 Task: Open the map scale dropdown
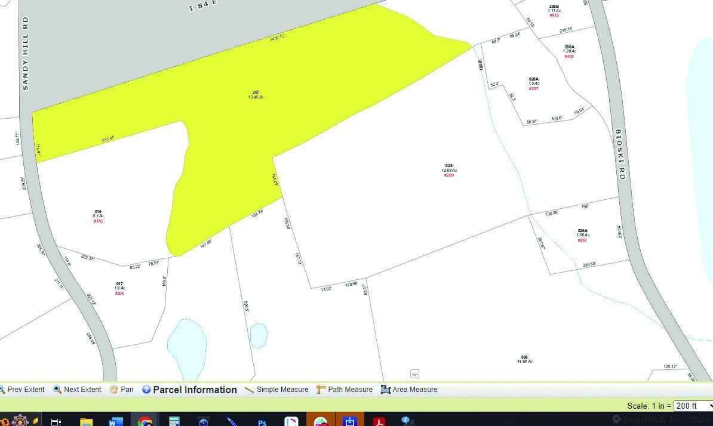[x=692, y=406]
